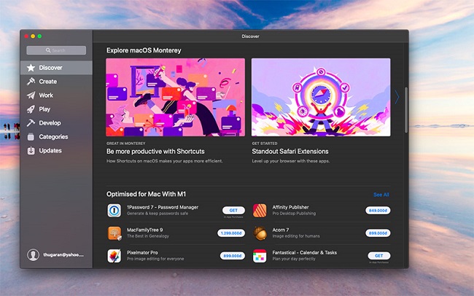Open the Discover section in sidebar
This screenshot has width=474, height=296.
[50, 68]
